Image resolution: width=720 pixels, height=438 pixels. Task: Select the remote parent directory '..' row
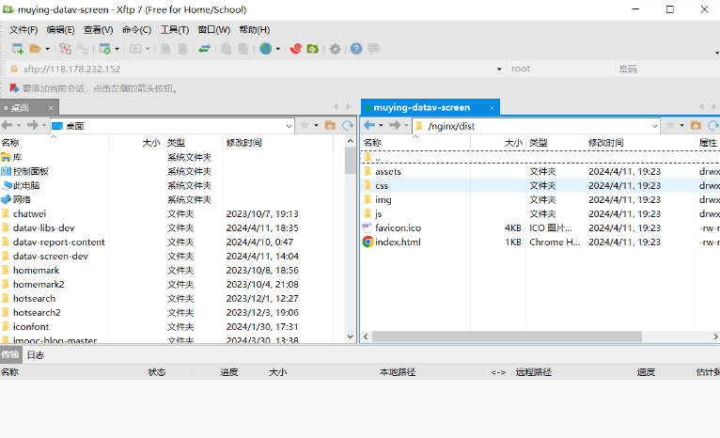tap(540, 158)
